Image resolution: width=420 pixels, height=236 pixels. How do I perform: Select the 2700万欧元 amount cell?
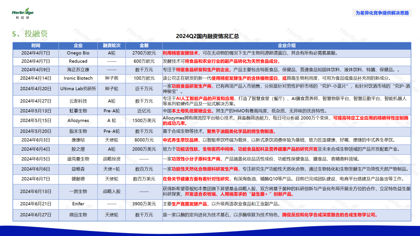(x=144, y=53)
